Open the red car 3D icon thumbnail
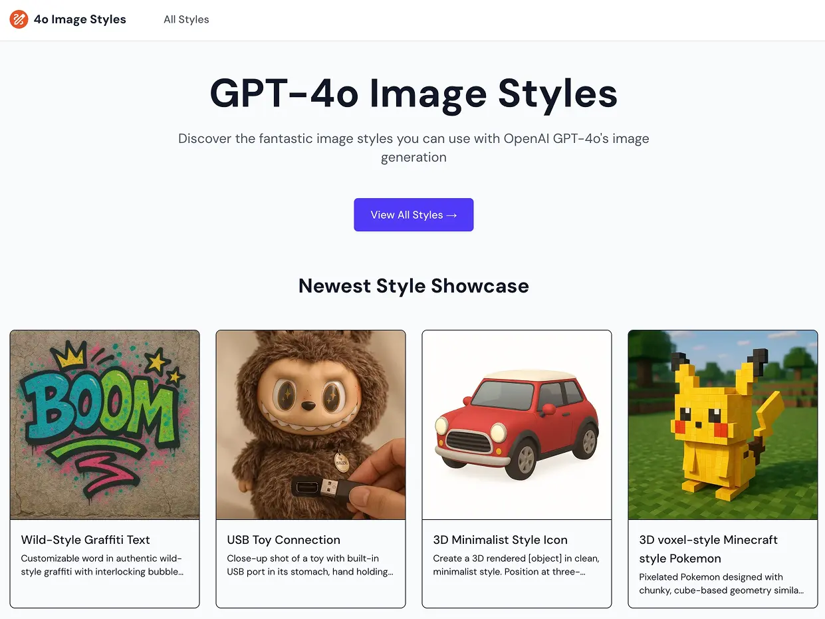 click(x=517, y=425)
